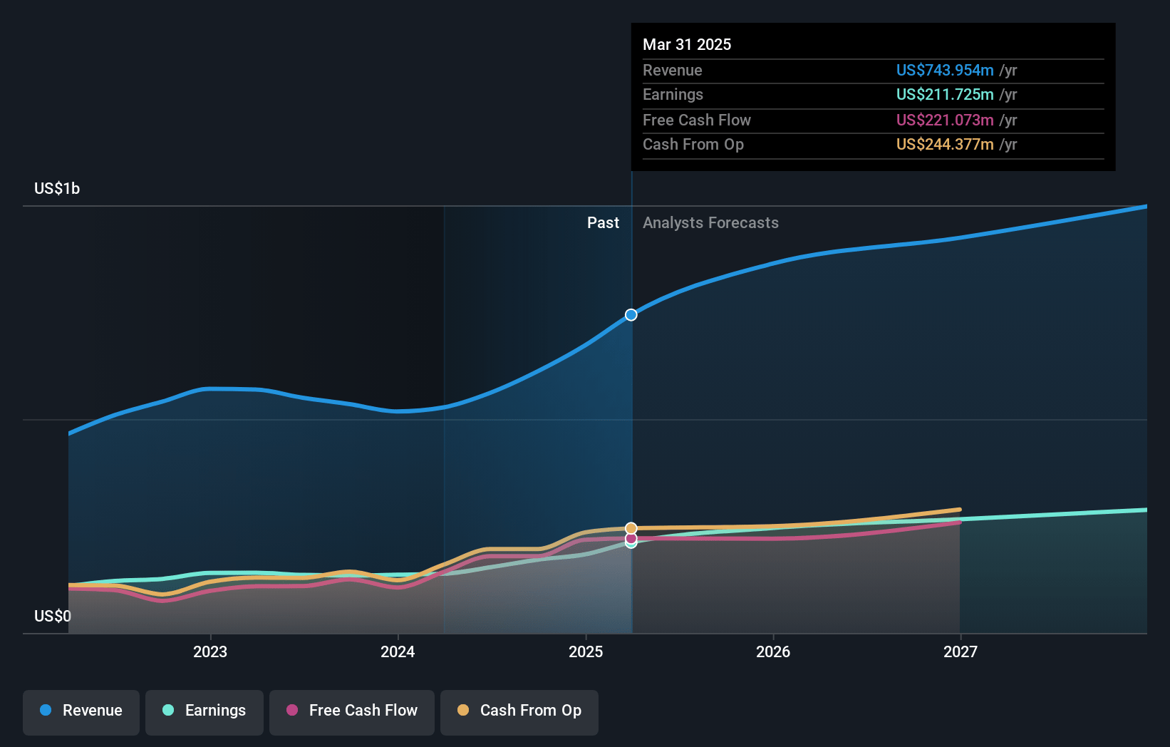Click the 2026 x-axis label
1170x747 pixels.
(x=773, y=652)
